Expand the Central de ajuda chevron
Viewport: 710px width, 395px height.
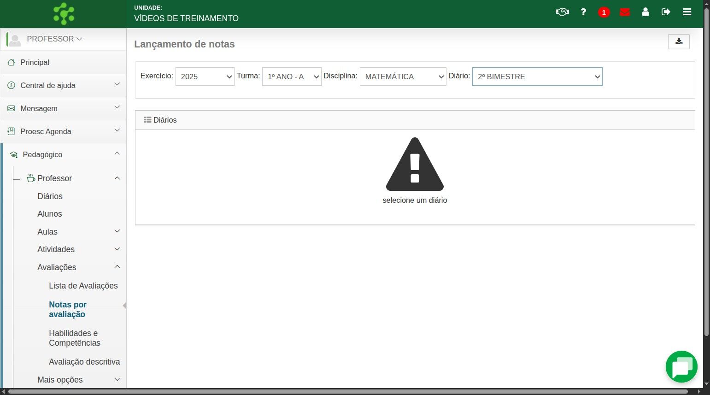(x=117, y=84)
